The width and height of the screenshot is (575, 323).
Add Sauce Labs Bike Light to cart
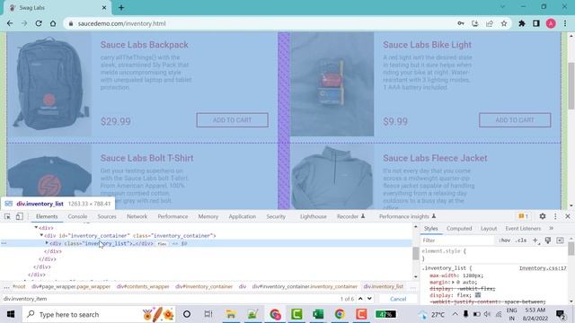(515, 120)
